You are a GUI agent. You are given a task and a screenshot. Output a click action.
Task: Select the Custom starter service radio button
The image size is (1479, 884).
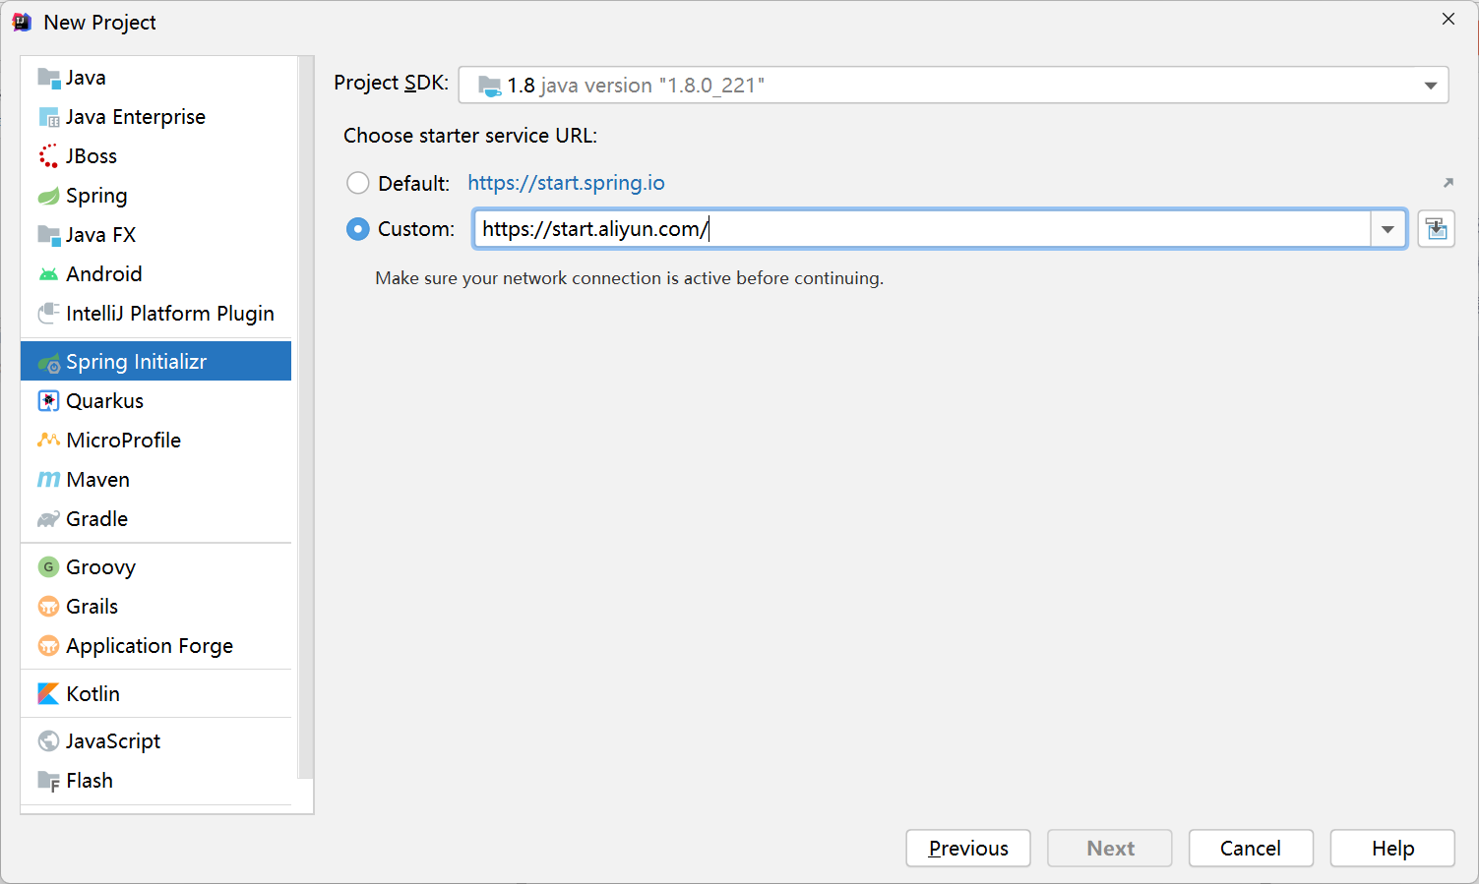coord(358,229)
